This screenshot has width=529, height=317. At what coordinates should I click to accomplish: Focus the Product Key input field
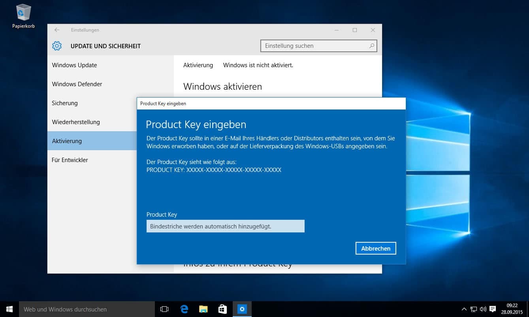pyautogui.click(x=226, y=226)
